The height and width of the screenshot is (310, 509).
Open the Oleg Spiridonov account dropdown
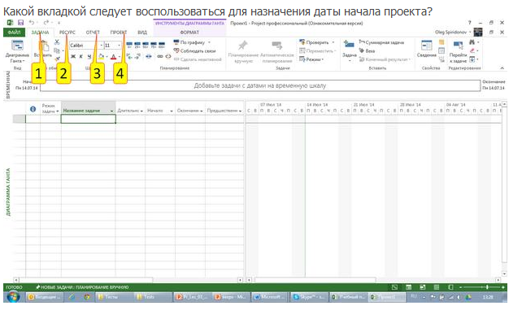(x=453, y=32)
